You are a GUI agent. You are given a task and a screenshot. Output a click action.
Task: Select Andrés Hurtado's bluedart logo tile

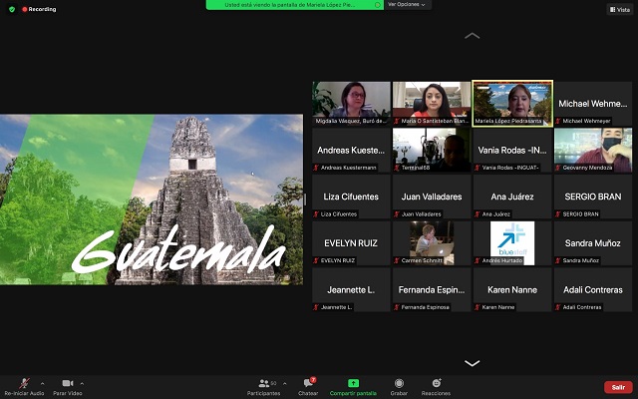(x=511, y=242)
